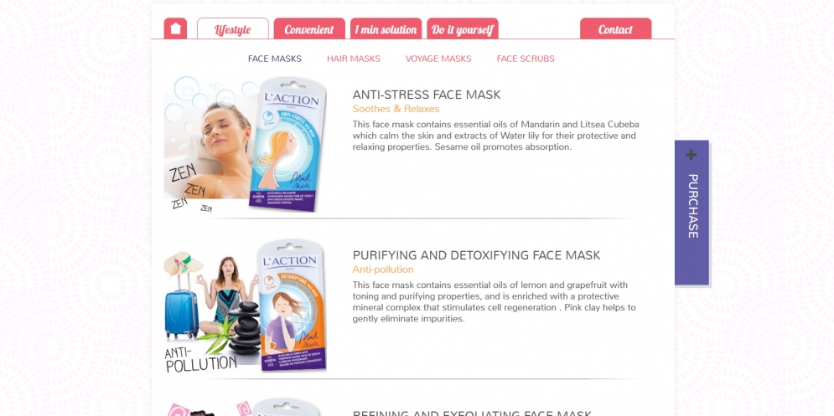Select Purifying and Detoxifying Face Mask heading
Viewport: 834px width, 416px height.
click(x=476, y=255)
